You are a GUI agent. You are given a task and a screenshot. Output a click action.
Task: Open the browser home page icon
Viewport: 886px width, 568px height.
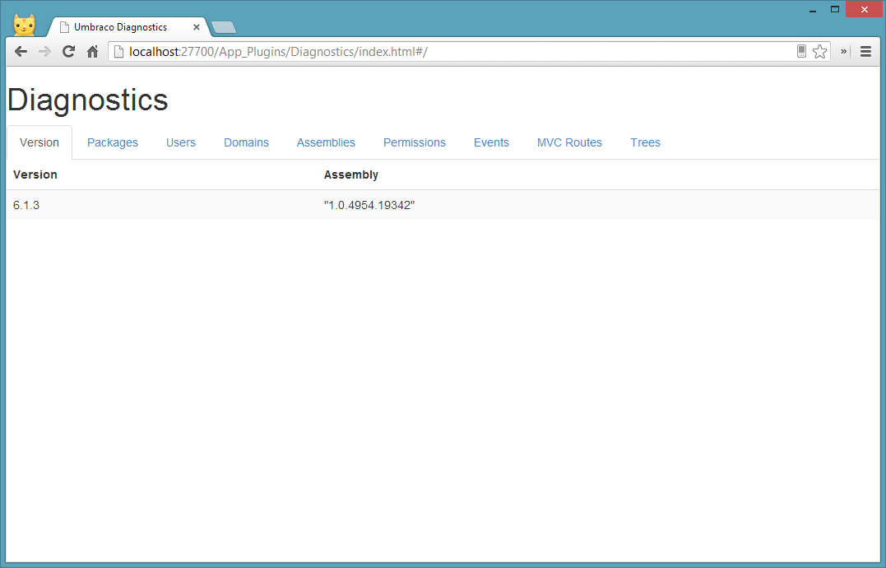(x=93, y=51)
